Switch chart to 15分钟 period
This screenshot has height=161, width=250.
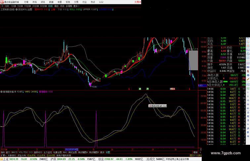(27, 6)
